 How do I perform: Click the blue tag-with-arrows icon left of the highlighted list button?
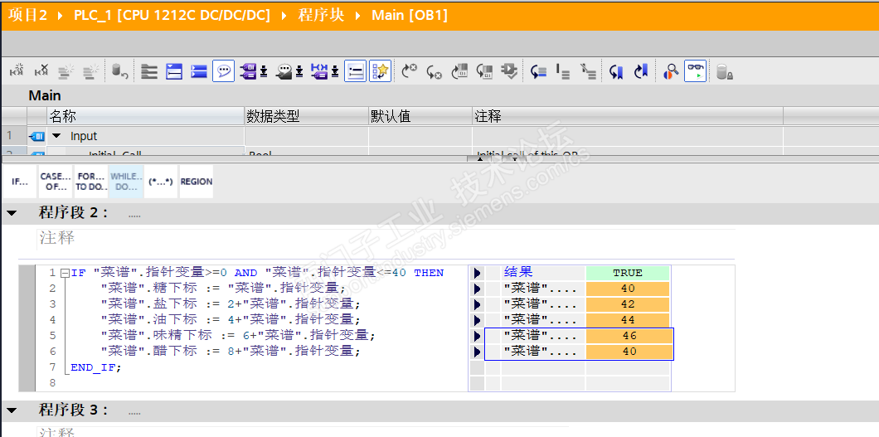(320, 71)
